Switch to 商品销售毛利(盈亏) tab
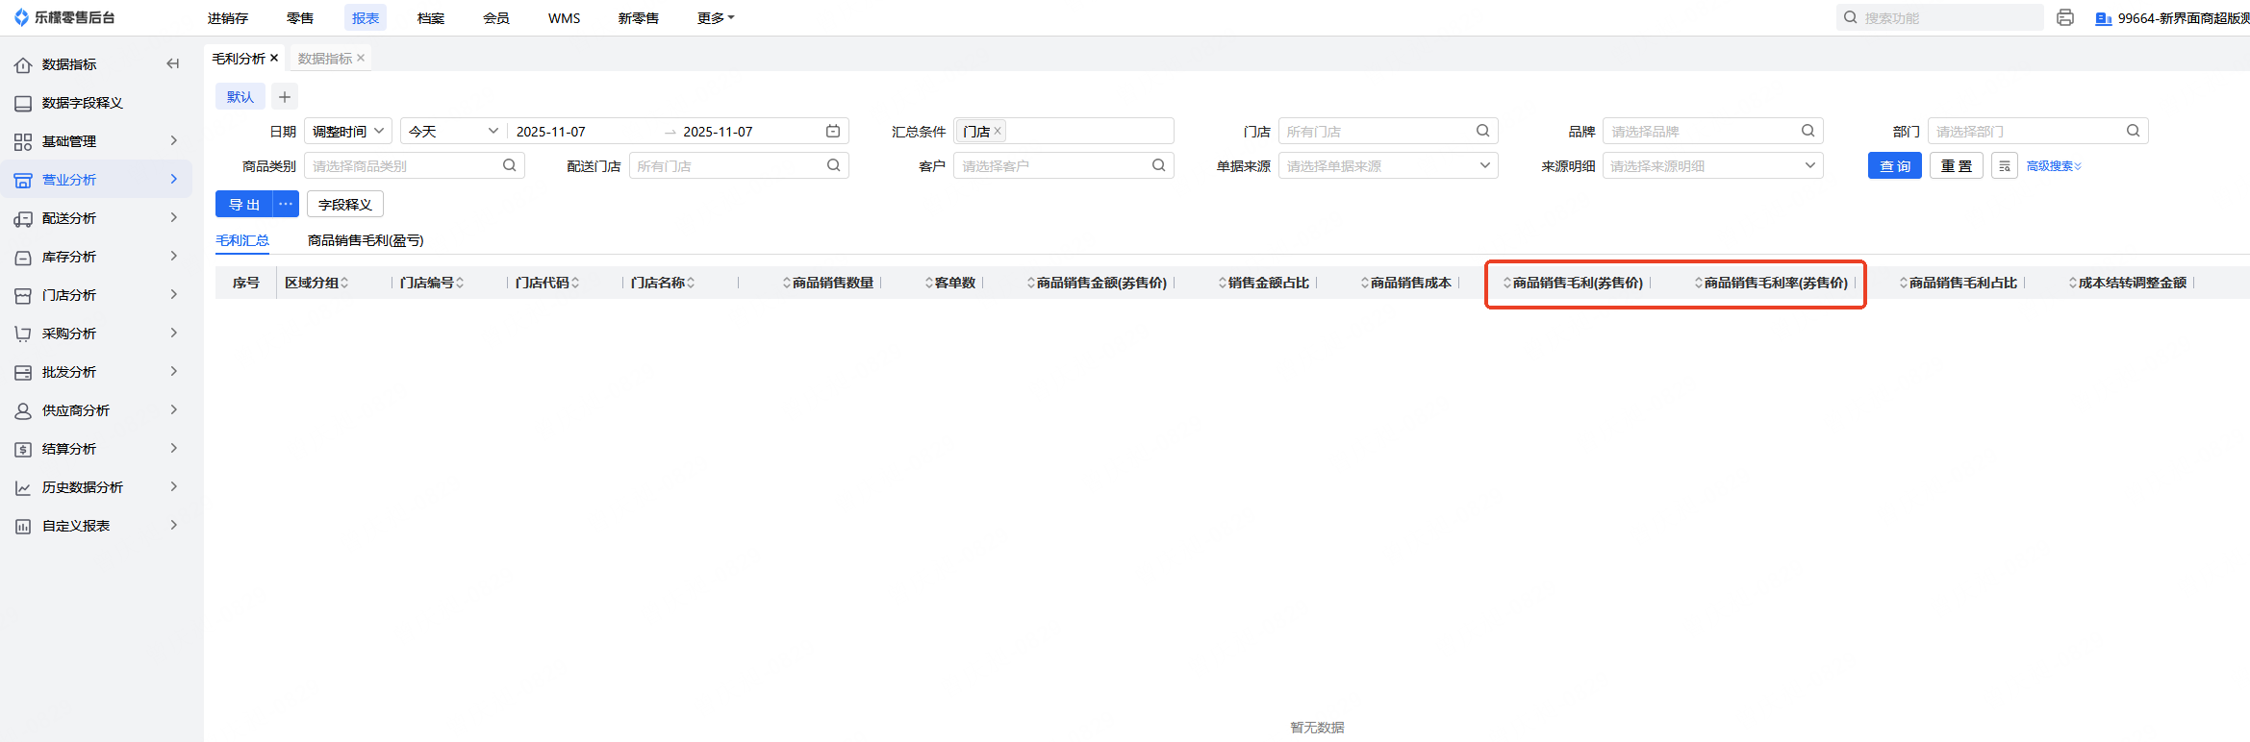 coord(366,240)
